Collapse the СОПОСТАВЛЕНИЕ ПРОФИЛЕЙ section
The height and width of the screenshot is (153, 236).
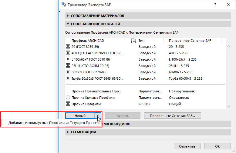tap(148, 24)
